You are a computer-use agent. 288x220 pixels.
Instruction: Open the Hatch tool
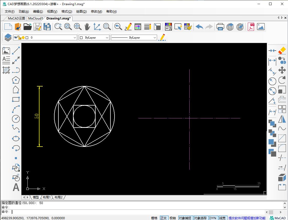(6, 70)
